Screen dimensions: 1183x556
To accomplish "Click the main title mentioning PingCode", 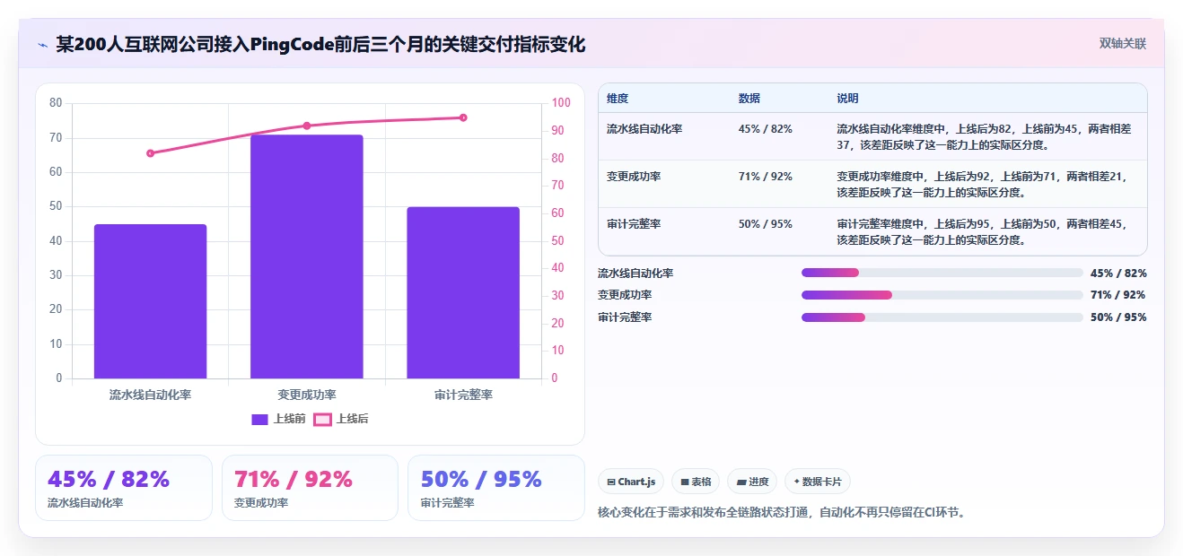I will [x=320, y=44].
